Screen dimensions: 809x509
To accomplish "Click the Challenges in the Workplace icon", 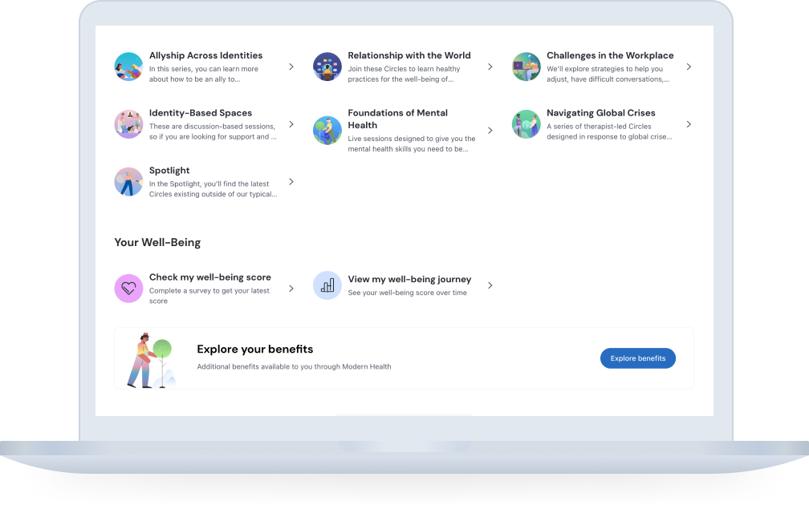I will tap(526, 67).
